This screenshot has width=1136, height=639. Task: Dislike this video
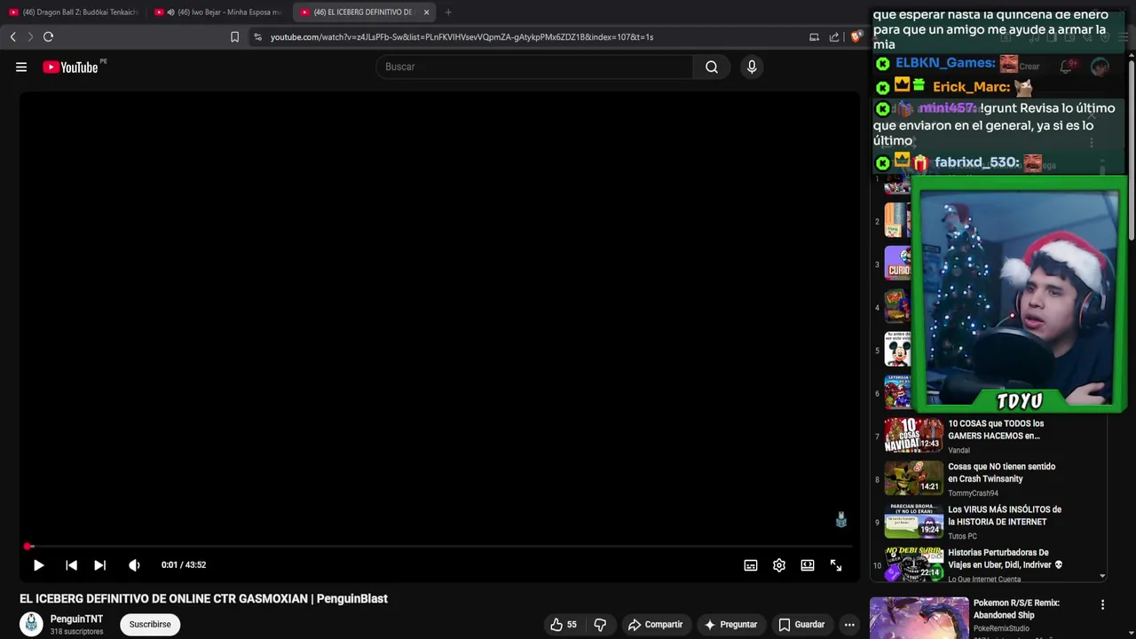pyautogui.click(x=600, y=625)
